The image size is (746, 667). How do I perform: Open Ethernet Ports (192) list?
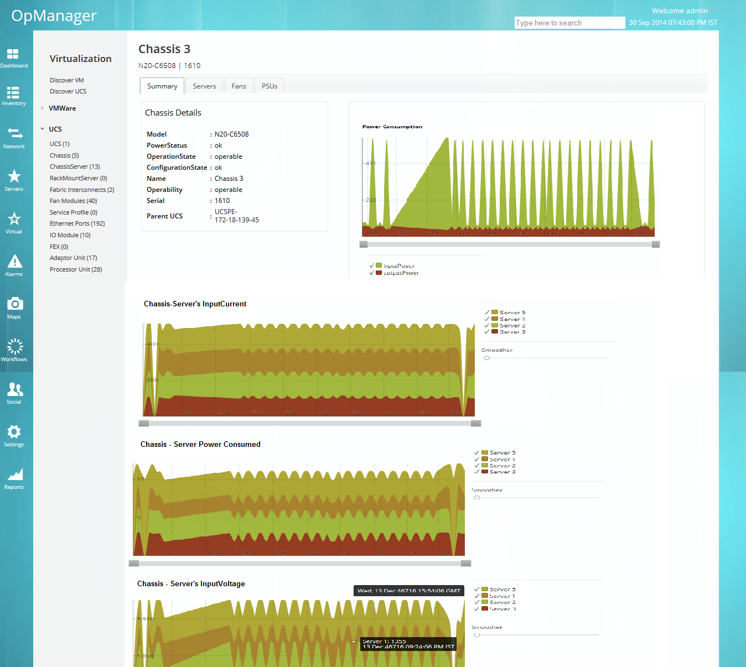(77, 223)
